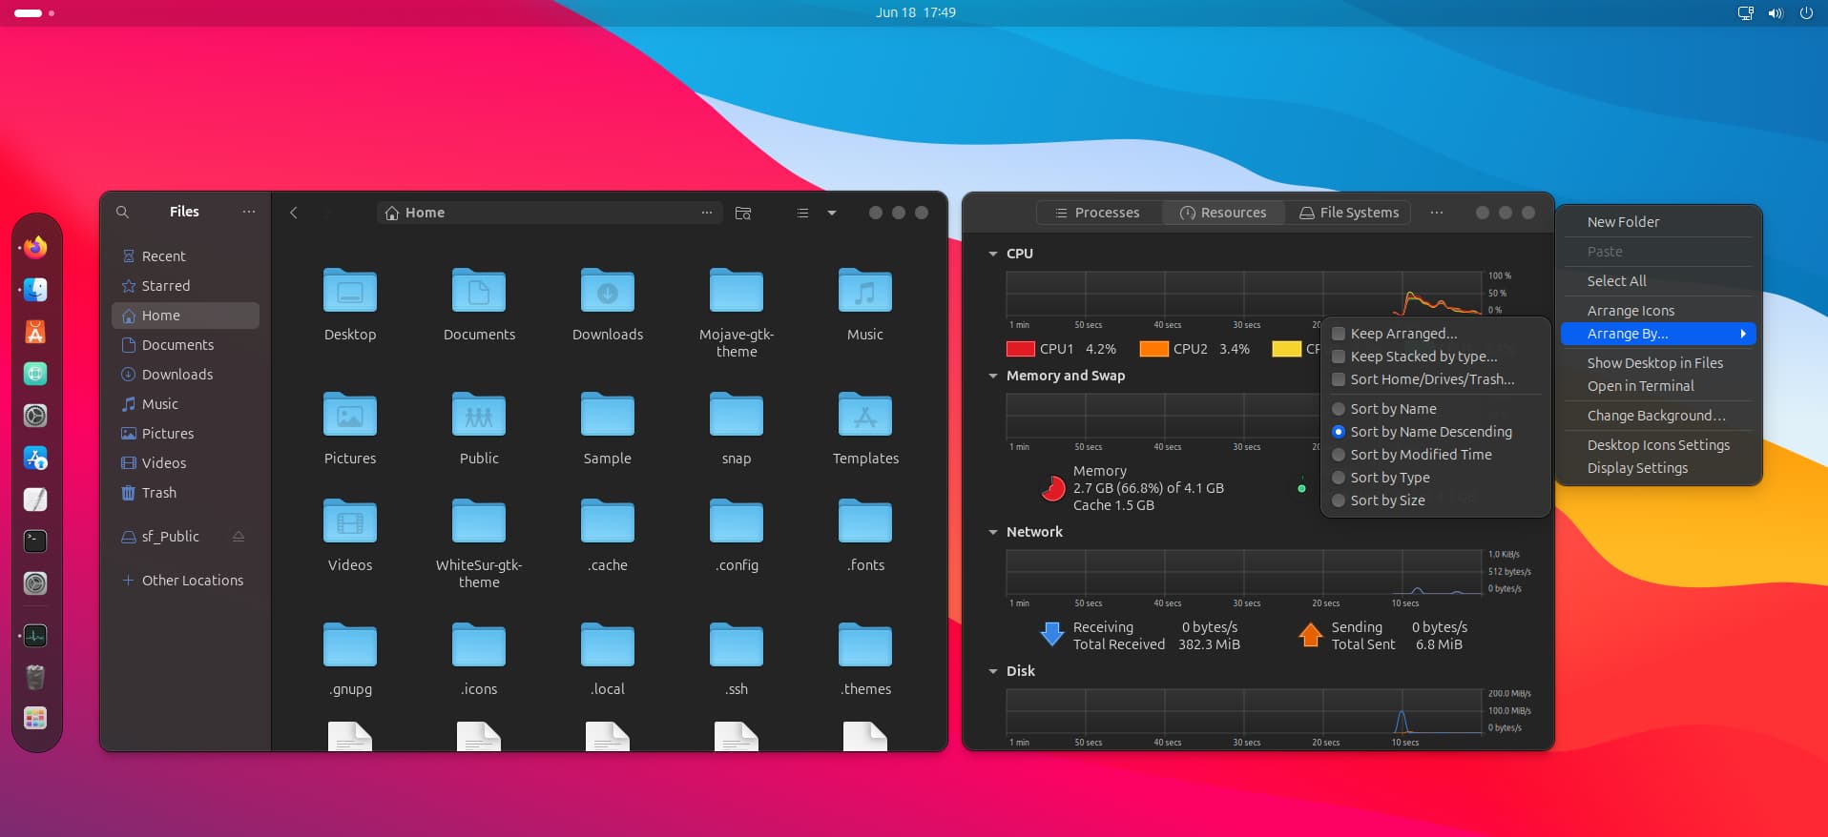Click the yellow CPU color swatch
This screenshot has height=837, width=1828.
point(1286,349)
